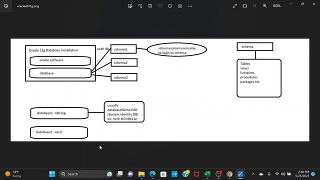Screen dimensions: 320x180
Task: Open McAfee from the taskbar
Action: (196, 174)
